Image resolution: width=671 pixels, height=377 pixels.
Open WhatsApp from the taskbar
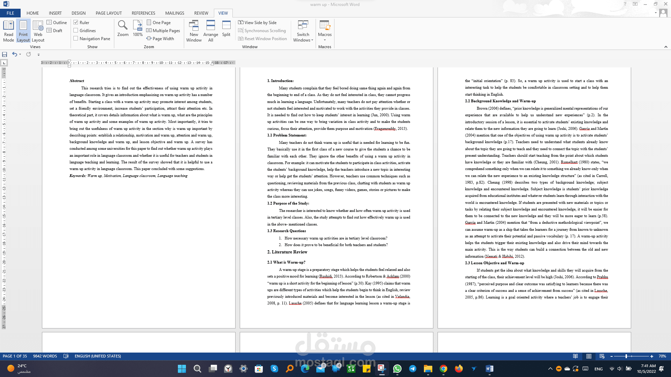coord(397,369)
